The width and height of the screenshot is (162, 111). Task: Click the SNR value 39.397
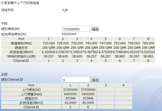(134, 56)
